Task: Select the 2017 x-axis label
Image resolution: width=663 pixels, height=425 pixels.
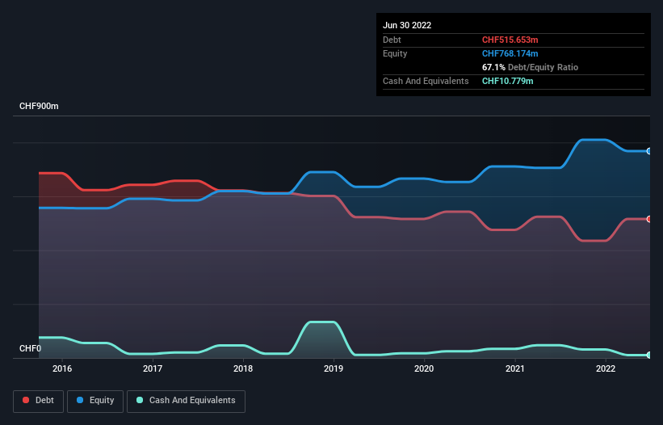Action: [x=153, y=368]
